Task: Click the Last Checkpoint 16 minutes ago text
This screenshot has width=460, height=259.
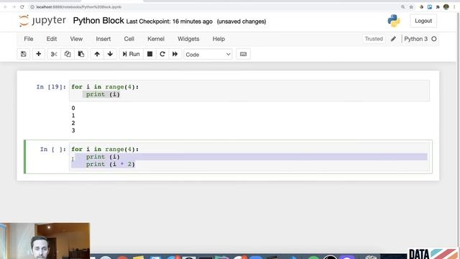Action: tap(170, 22)
